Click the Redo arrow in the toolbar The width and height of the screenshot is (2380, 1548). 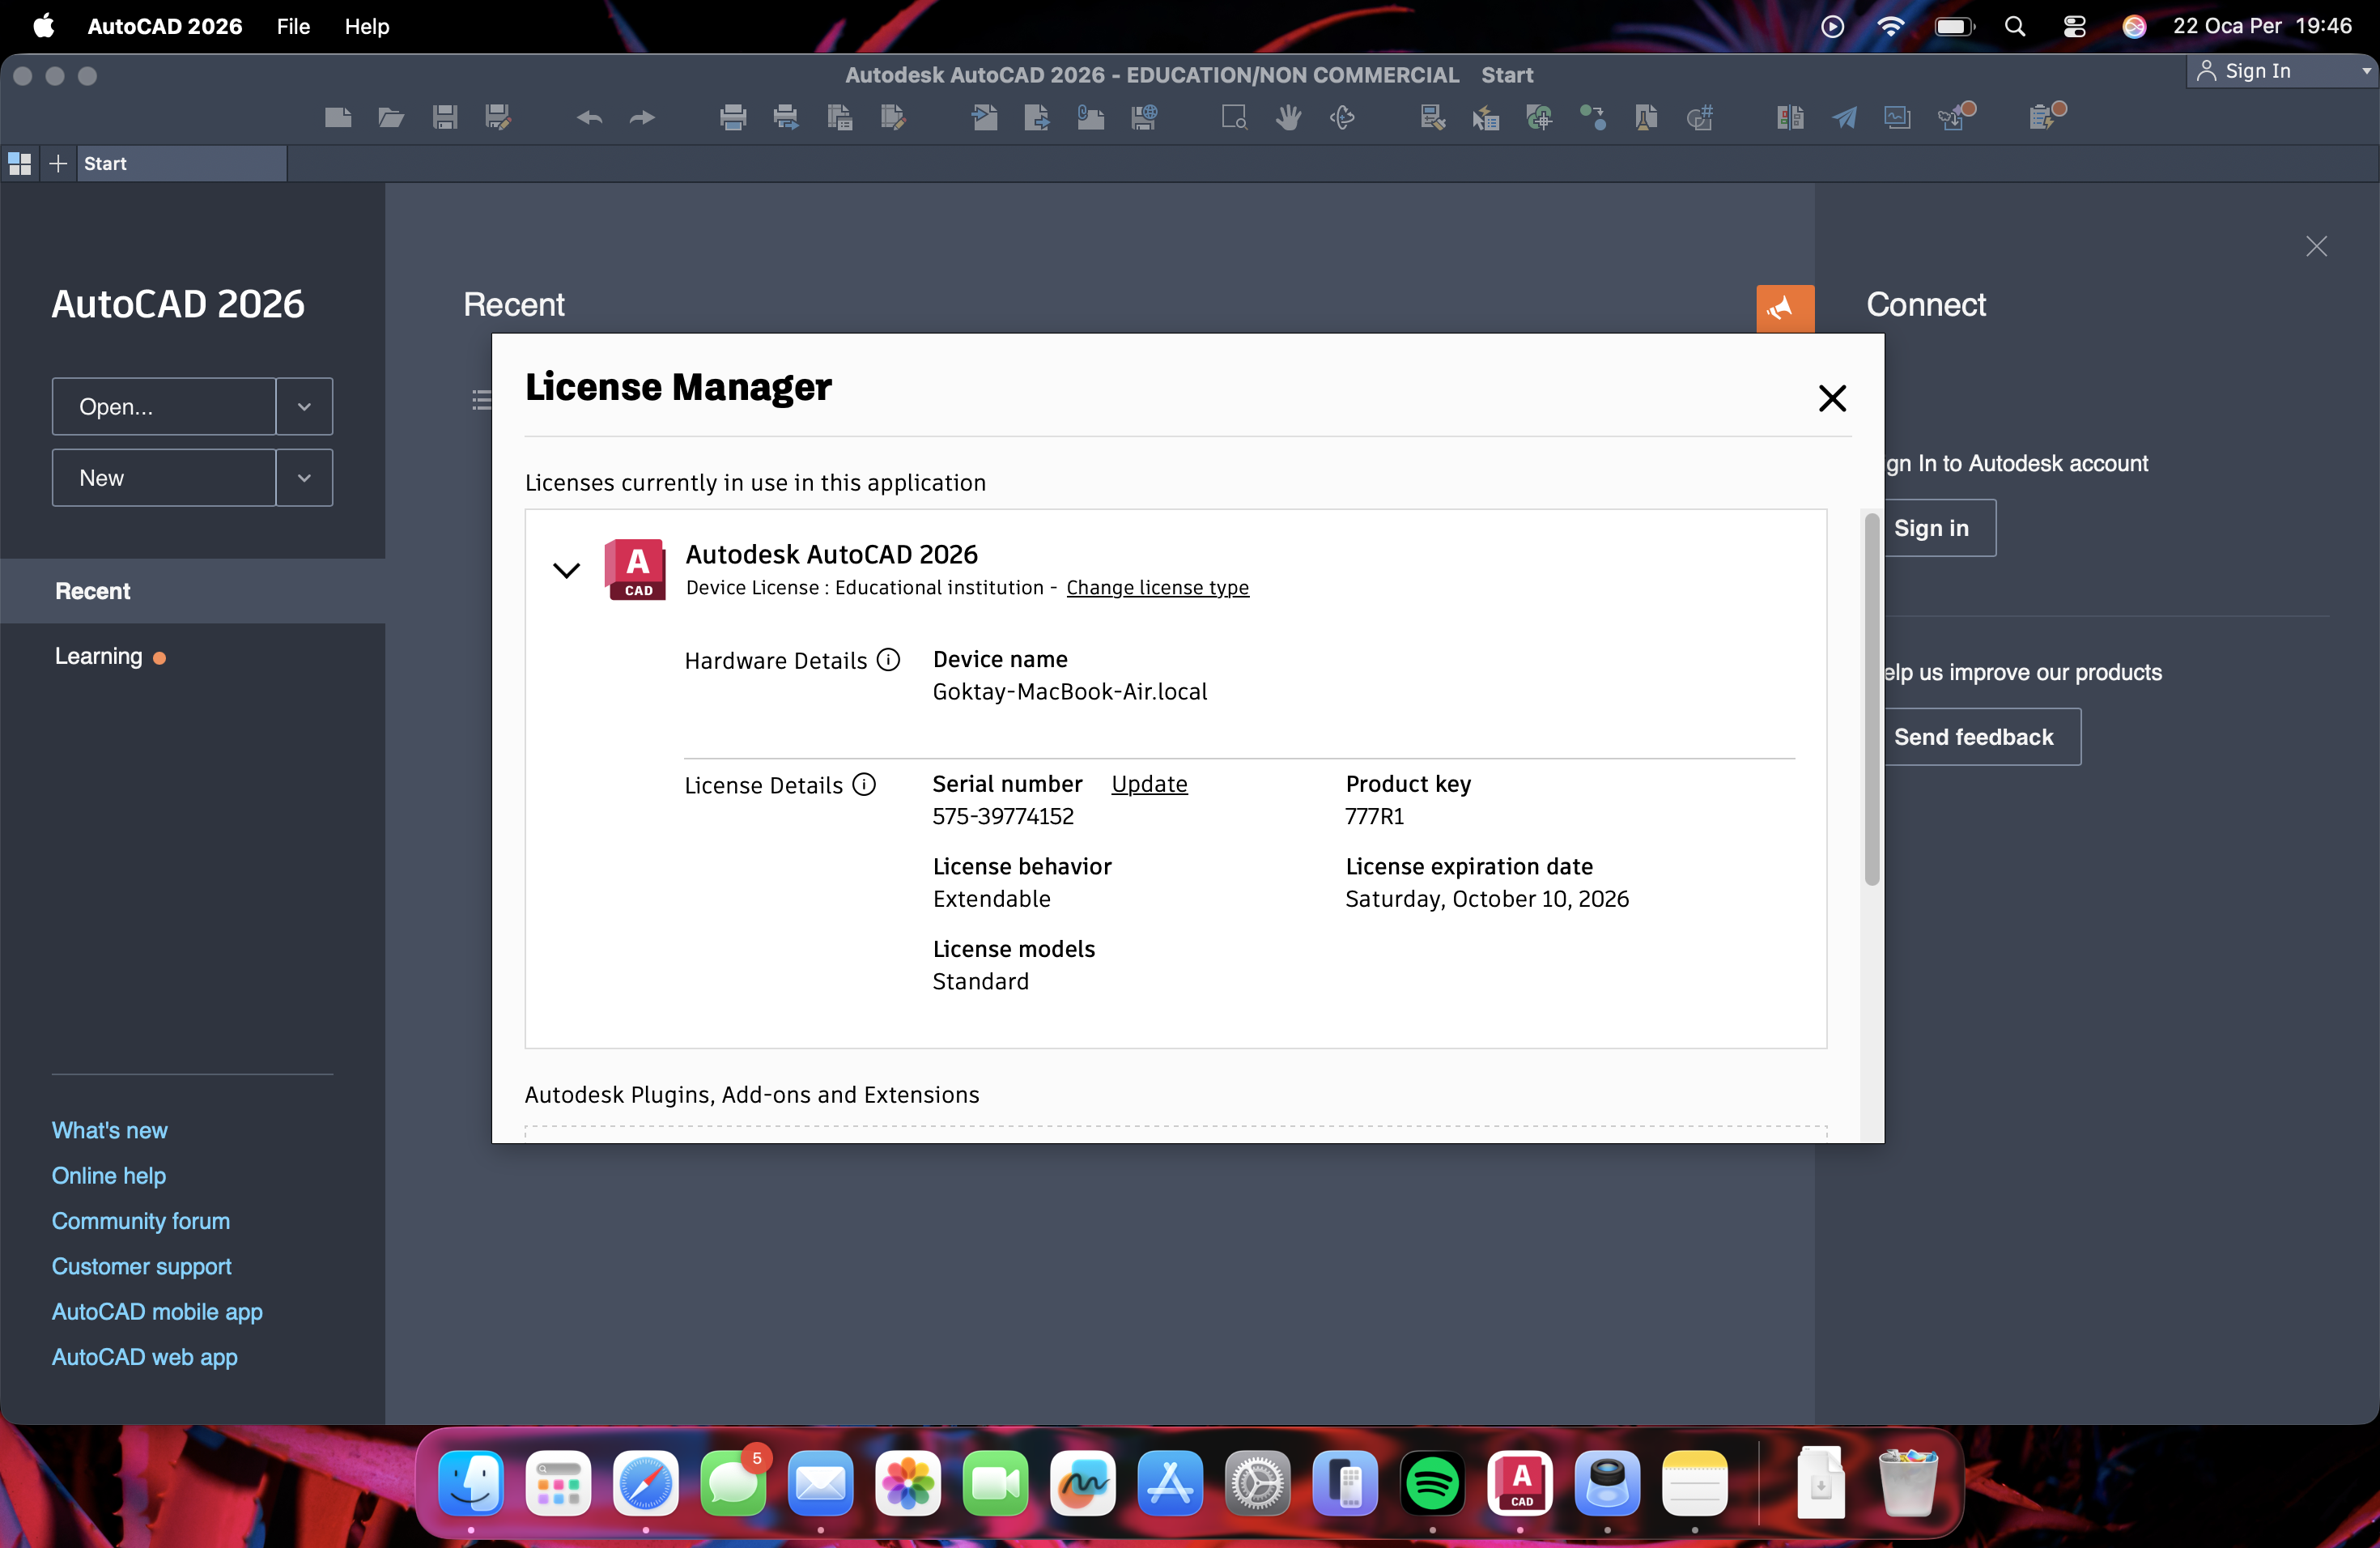pos(642,118)
